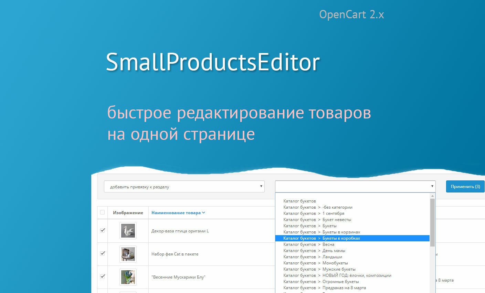Select the top-level Каталог букетов option

[352, 201]
